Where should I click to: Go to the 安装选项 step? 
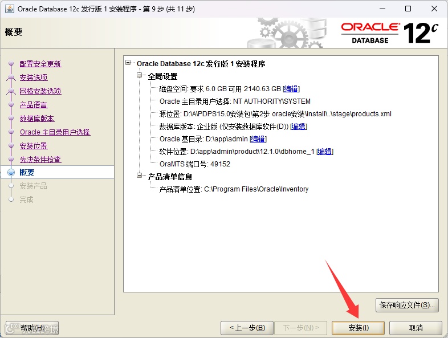(34, 78)
